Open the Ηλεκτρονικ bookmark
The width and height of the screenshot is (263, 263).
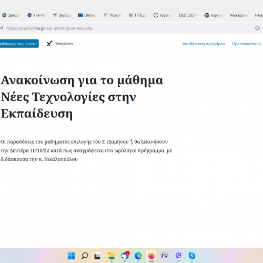(x=239, y=15)
